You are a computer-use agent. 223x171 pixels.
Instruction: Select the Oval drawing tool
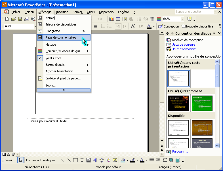[x=82, y=160]
